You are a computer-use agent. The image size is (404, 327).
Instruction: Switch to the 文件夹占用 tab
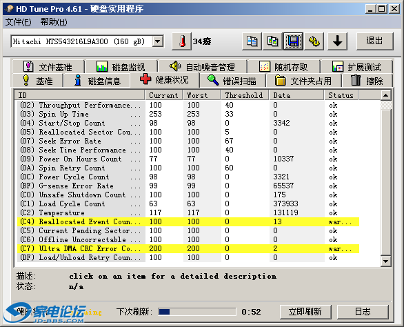303,81
